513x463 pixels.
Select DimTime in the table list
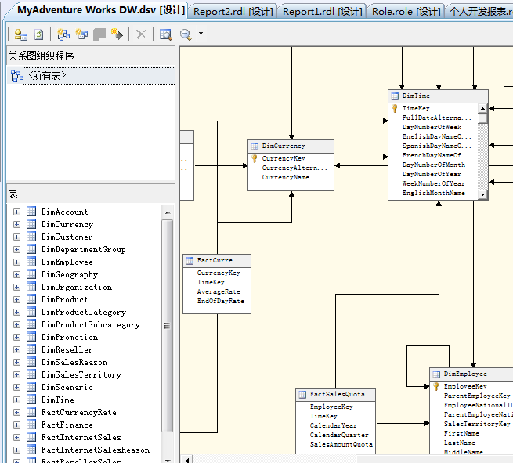point(58,400)
